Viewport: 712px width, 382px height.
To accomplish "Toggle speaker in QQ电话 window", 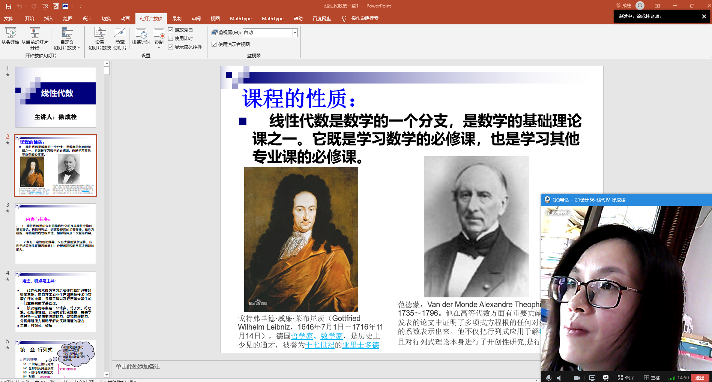I will coord(559,378).
